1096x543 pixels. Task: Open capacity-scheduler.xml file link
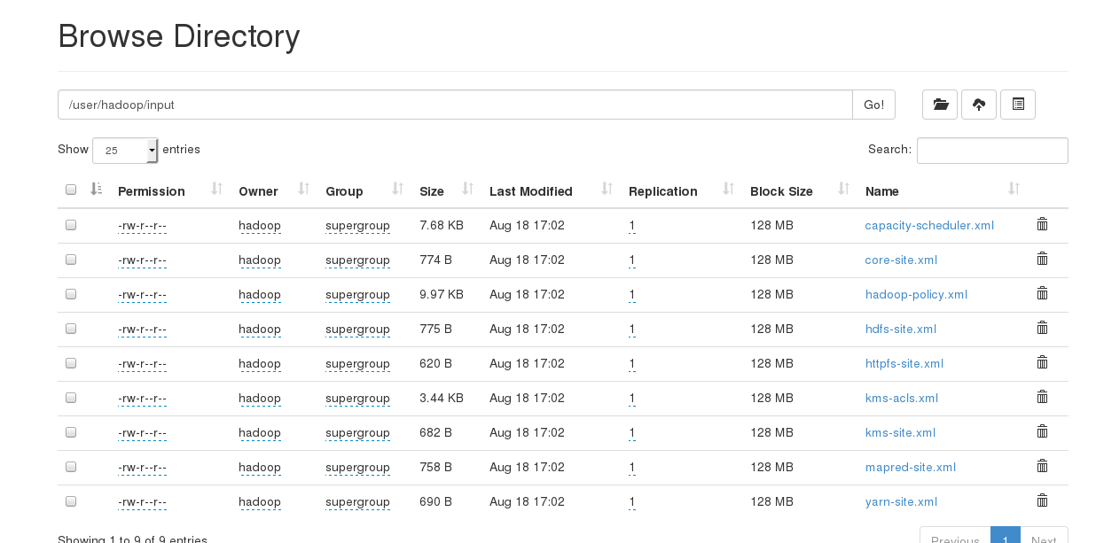pyautogui.click(x=929, y=225)
